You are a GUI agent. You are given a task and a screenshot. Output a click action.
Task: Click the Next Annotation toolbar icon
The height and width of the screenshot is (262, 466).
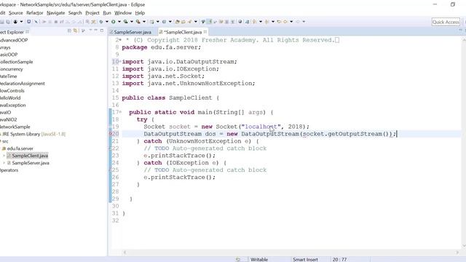click(x=254, y=22)
